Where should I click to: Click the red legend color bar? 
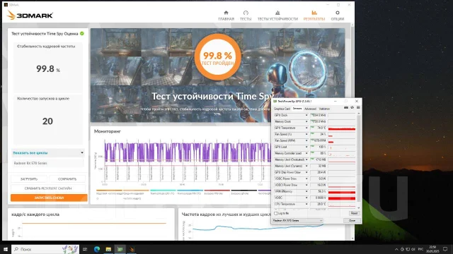tap(217, 190)
